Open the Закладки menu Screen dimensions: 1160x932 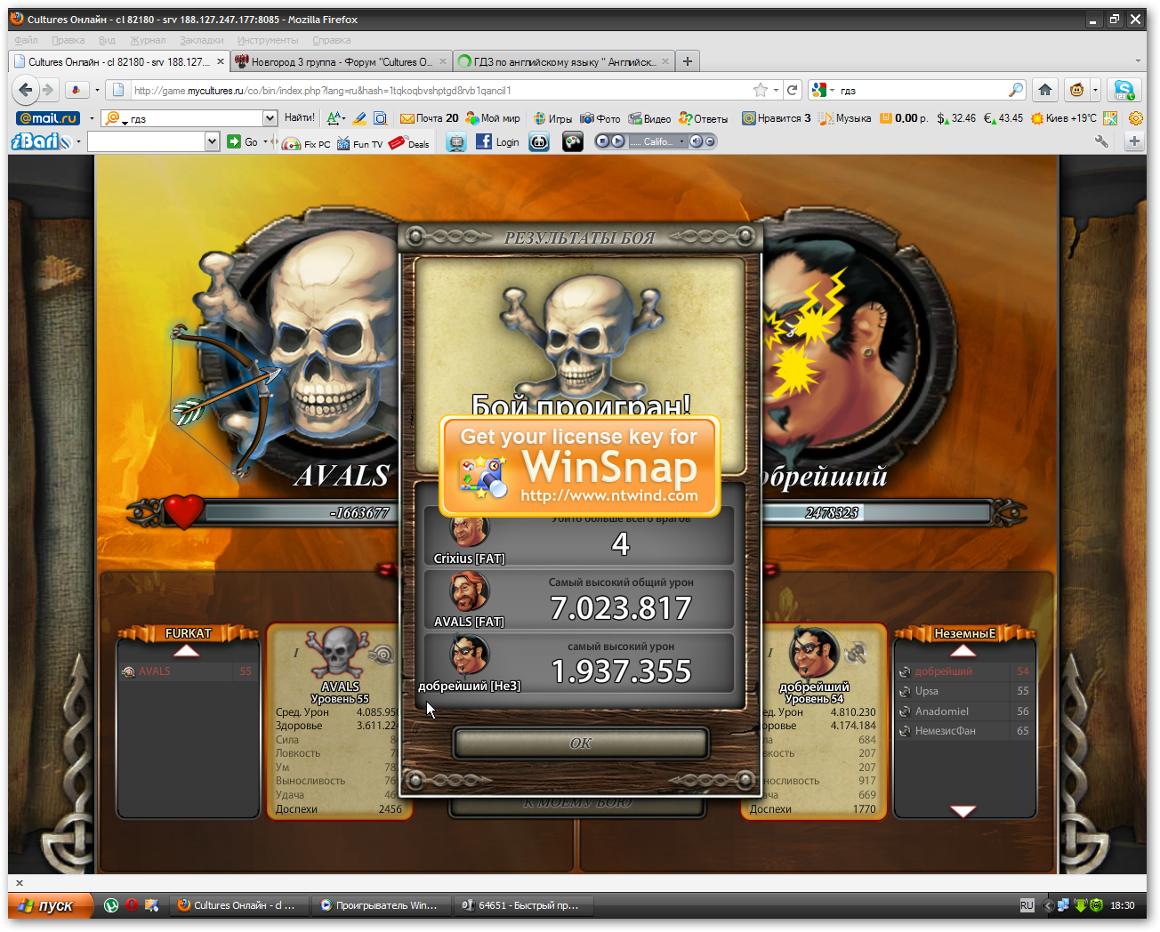[x=202, y=40]
